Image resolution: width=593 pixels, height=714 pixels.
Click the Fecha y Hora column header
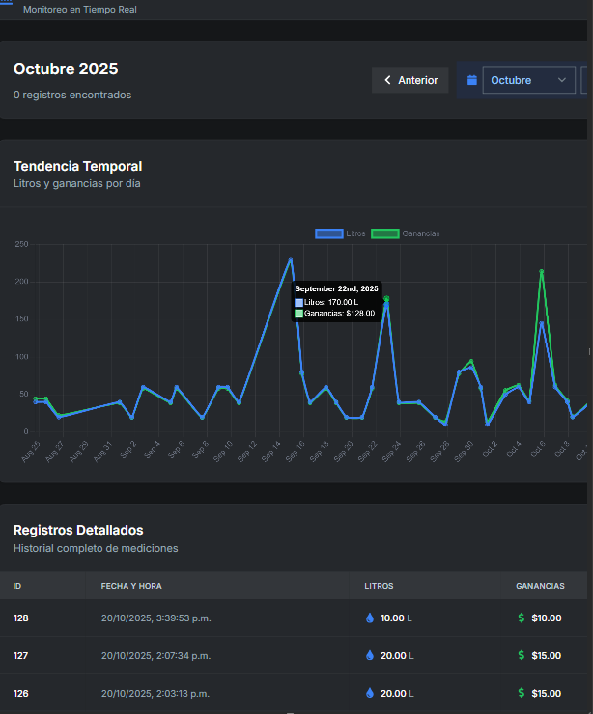pos(130,586)
